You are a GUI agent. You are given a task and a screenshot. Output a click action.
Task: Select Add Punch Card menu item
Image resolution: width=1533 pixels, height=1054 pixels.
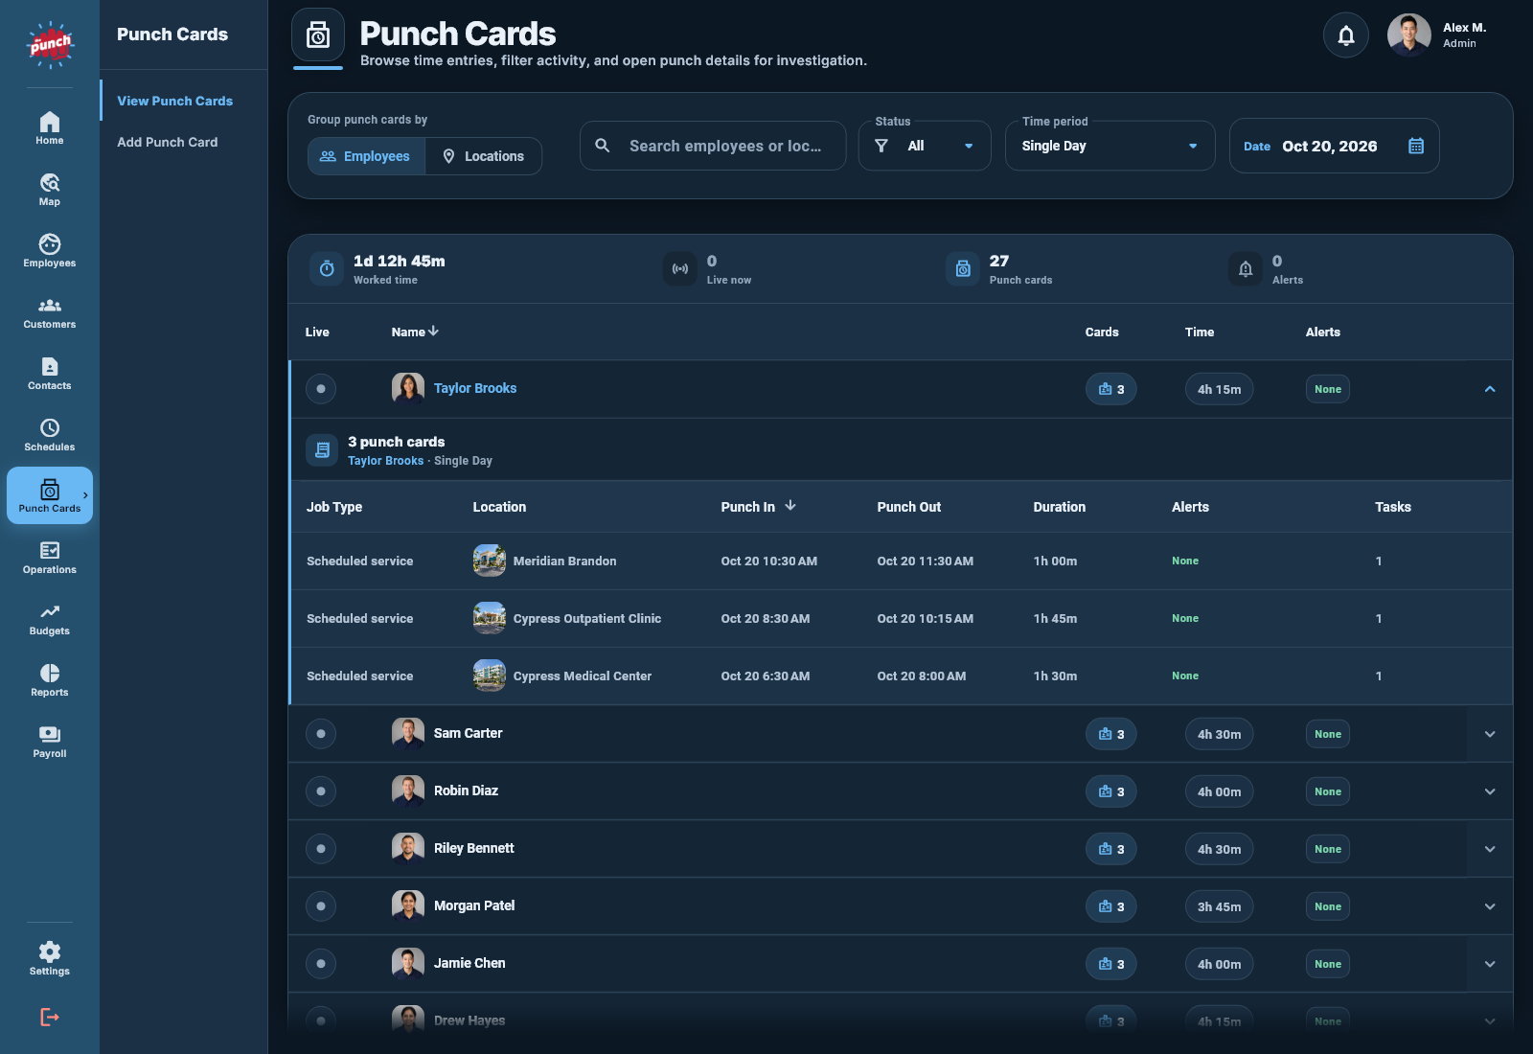168,142
